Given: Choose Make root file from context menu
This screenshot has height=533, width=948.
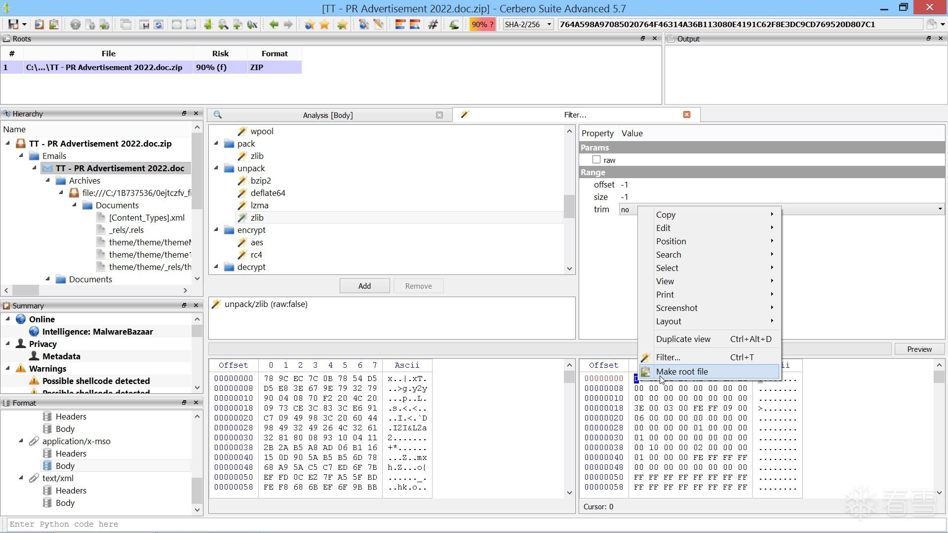Looking at the screenshot, I should click(682, 372).
